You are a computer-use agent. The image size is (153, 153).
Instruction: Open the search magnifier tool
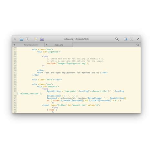(x=117, y=39)
